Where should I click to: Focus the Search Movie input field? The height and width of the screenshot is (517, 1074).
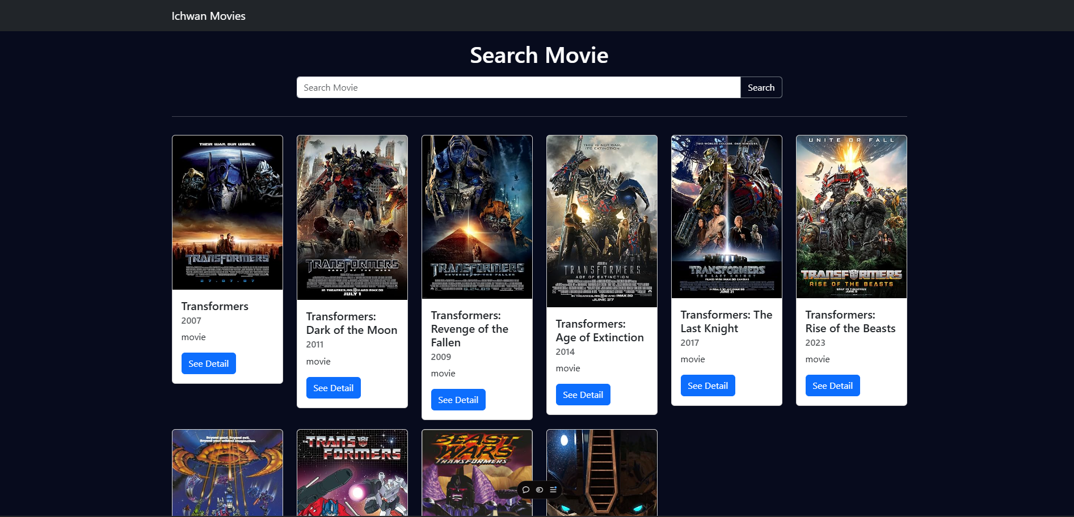(x=519, y=87)
